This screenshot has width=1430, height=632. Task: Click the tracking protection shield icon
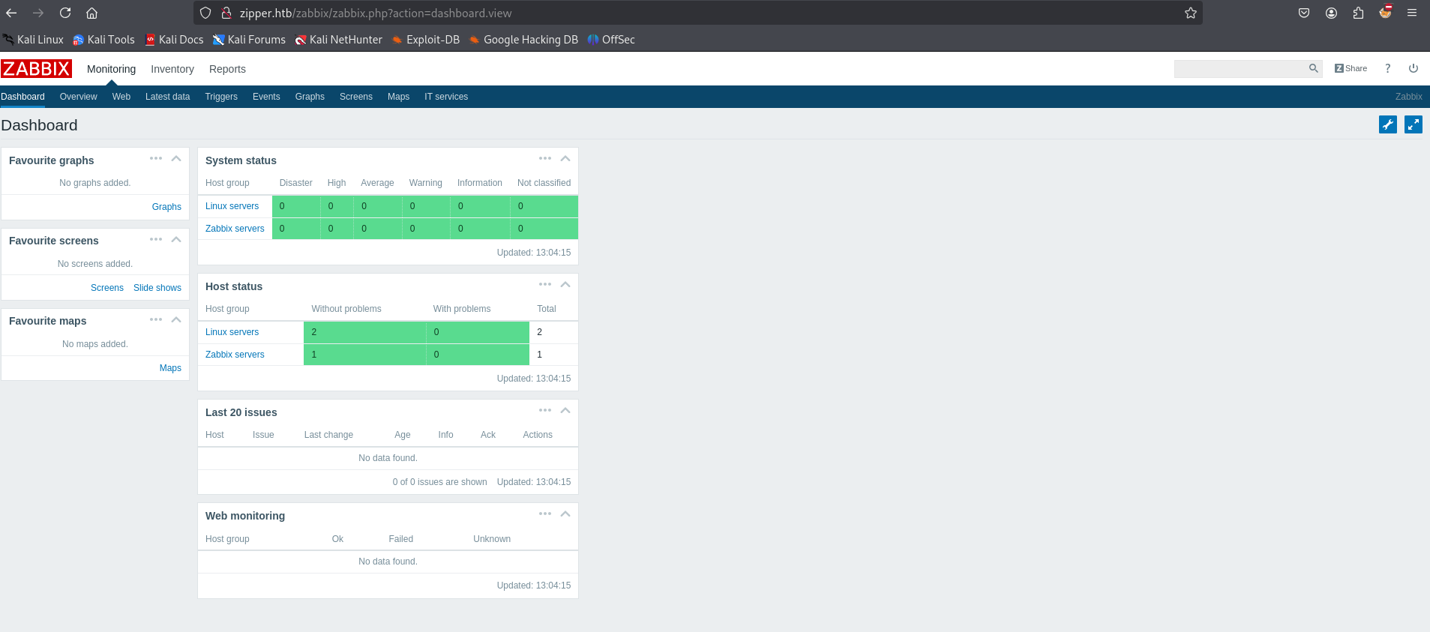point(205,13)
